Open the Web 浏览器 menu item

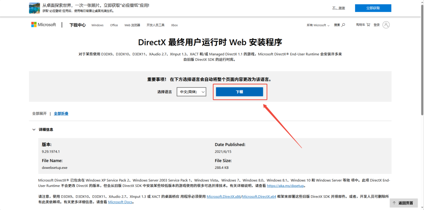coord(132,25)
